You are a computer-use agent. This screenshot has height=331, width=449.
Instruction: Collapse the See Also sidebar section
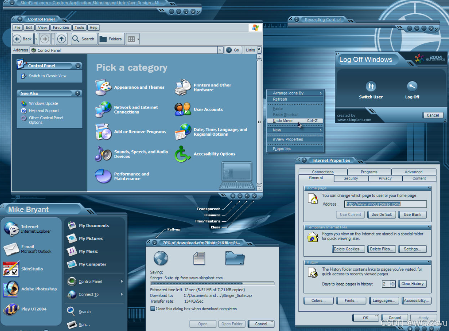[77, 93]
